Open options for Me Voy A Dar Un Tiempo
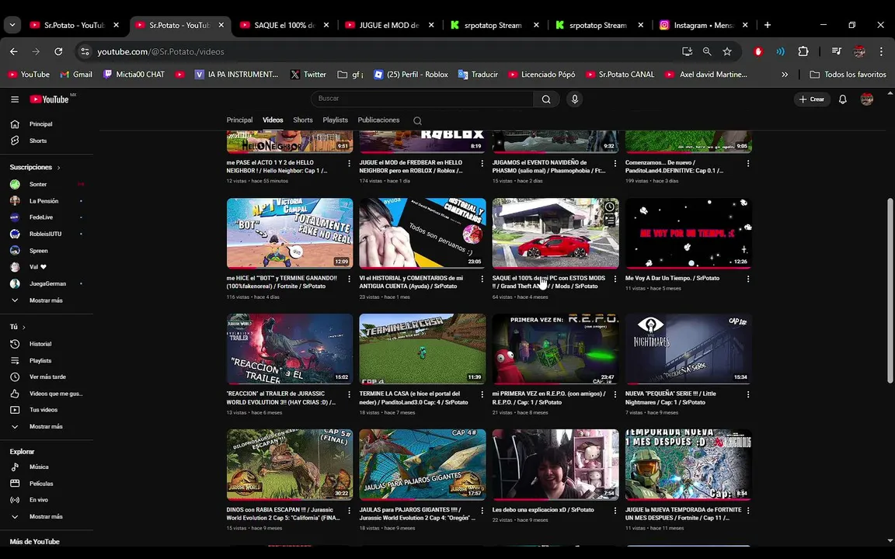 pyautogui.click(x=747, y=279)
